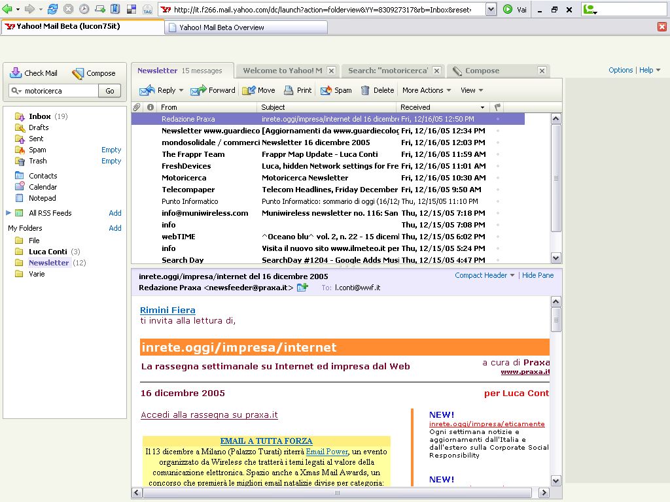Sort by attachment paperclip column icon

(137, 107)
